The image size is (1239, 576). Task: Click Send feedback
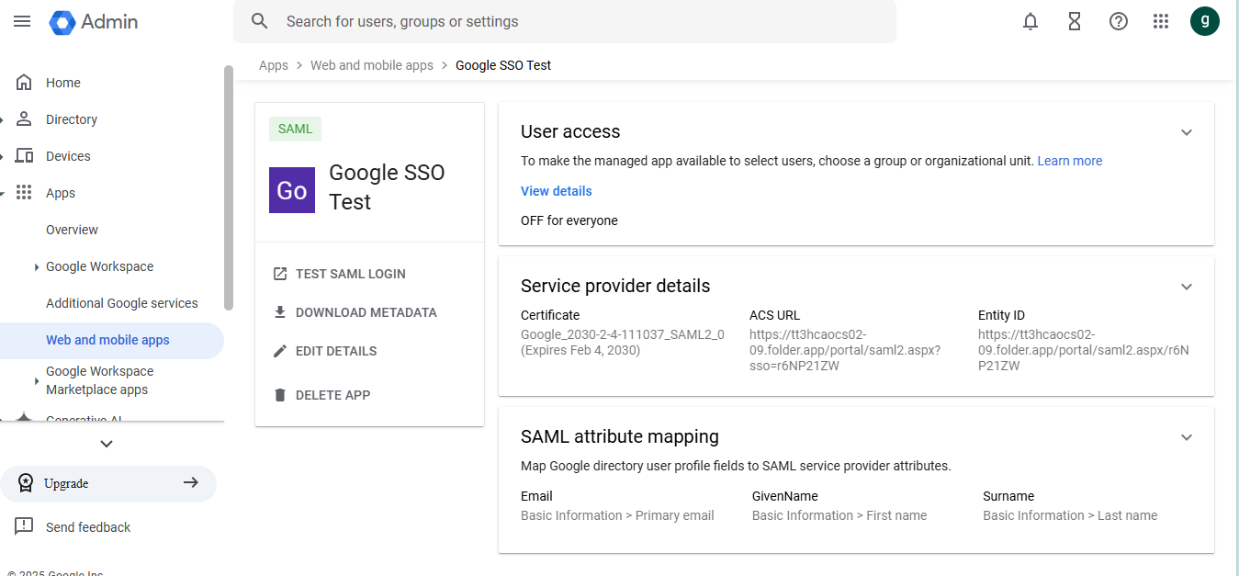pyautogui.click(x=88, y=527)
